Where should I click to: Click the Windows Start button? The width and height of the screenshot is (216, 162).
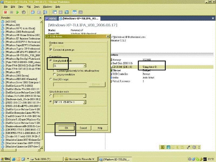[x=5, y=159]
